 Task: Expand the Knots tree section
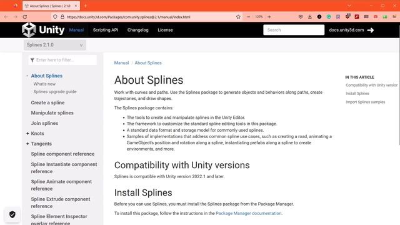point(27,133)
